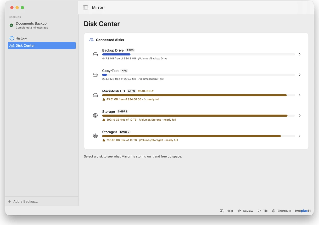Image resolution: width=319 pixels, height=225 pixels.
Task: Click 'Completed 2 minutes ago' status text
Action: [x=32, y=28]
